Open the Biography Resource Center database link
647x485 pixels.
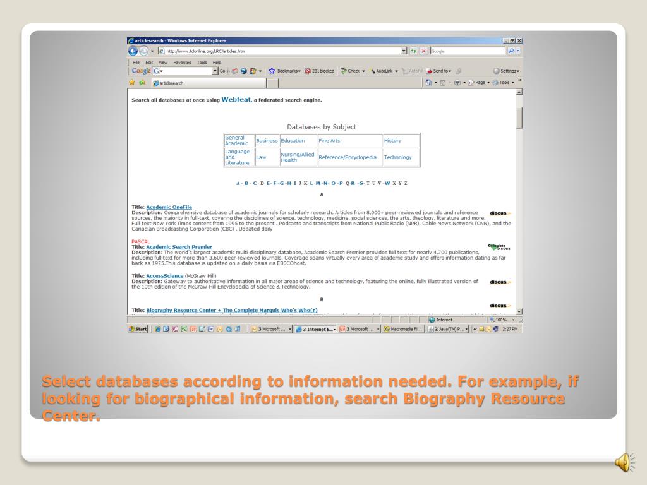pyautogui.click(x=232, y=310)
